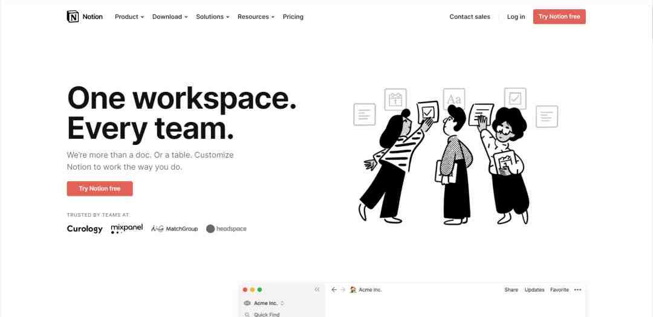Click the MatchGroup logo
Viewport: 653px width, 317px height.
(x=175, y=228)
